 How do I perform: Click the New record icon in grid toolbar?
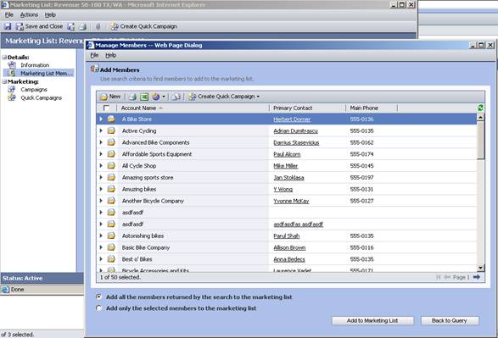pyautogui.click(x=110, y=97)
